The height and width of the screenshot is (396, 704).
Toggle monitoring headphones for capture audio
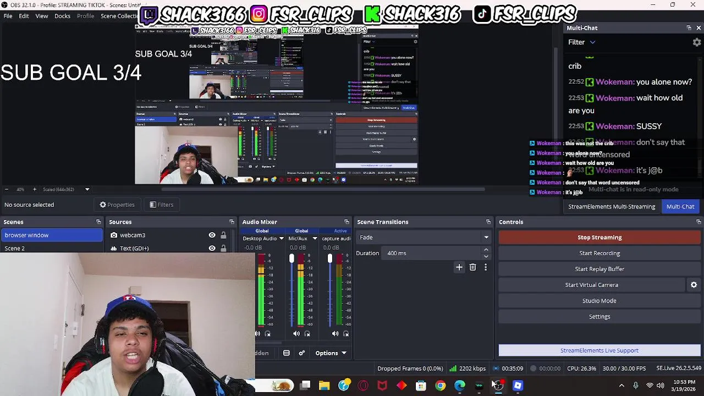click(346, 334)
